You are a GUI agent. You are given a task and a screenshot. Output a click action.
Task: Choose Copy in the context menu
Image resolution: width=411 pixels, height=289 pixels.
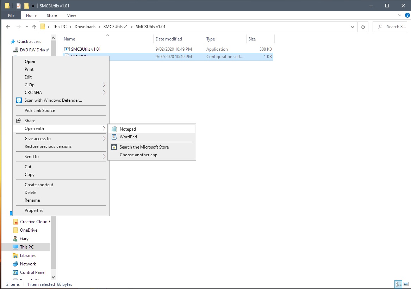click(61, 175)
